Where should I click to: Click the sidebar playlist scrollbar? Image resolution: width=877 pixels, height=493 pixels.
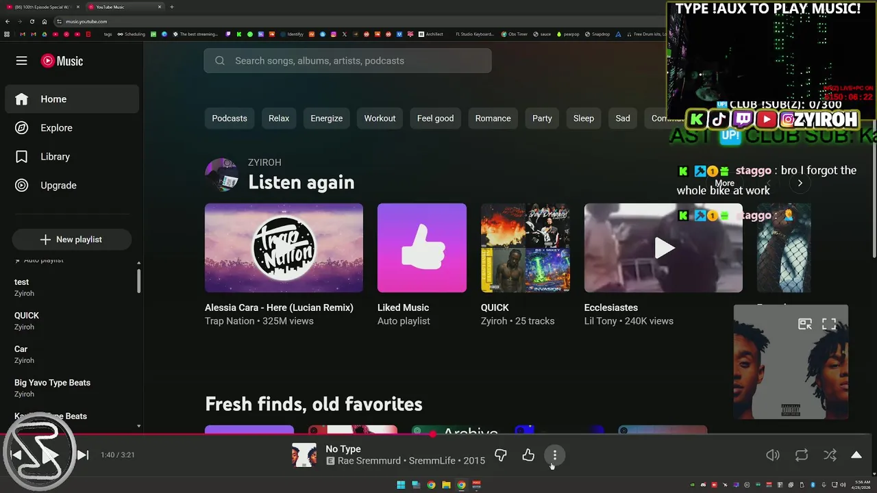coord(138,281)
